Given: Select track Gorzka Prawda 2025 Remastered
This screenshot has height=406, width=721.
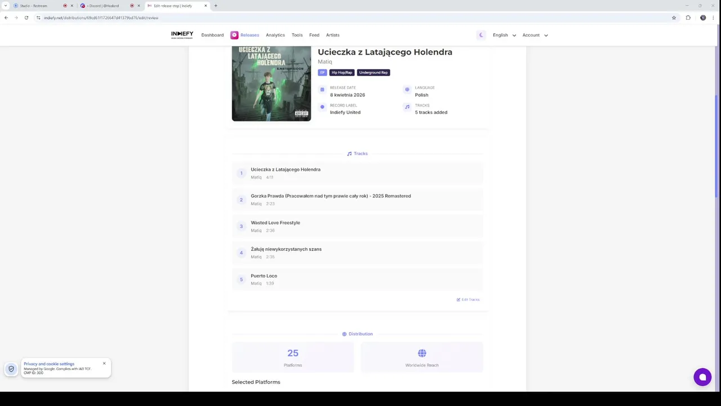Looking at the screenshot, I should tap(358, 200).
